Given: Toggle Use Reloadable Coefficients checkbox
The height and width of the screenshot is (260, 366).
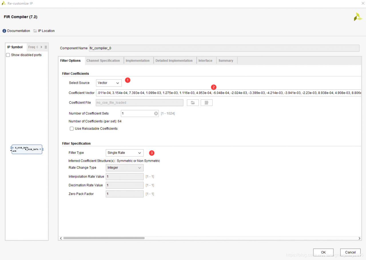Looking at the screenshot, I should pyautogui.click(x=72, y=129).
